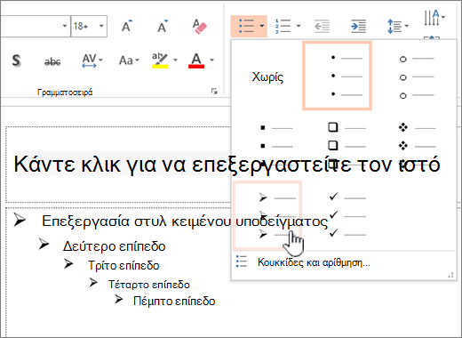Viewport: 462px width, 338px height.
Task: Click the gallery resize grip handle
Action: pos(450,276)
